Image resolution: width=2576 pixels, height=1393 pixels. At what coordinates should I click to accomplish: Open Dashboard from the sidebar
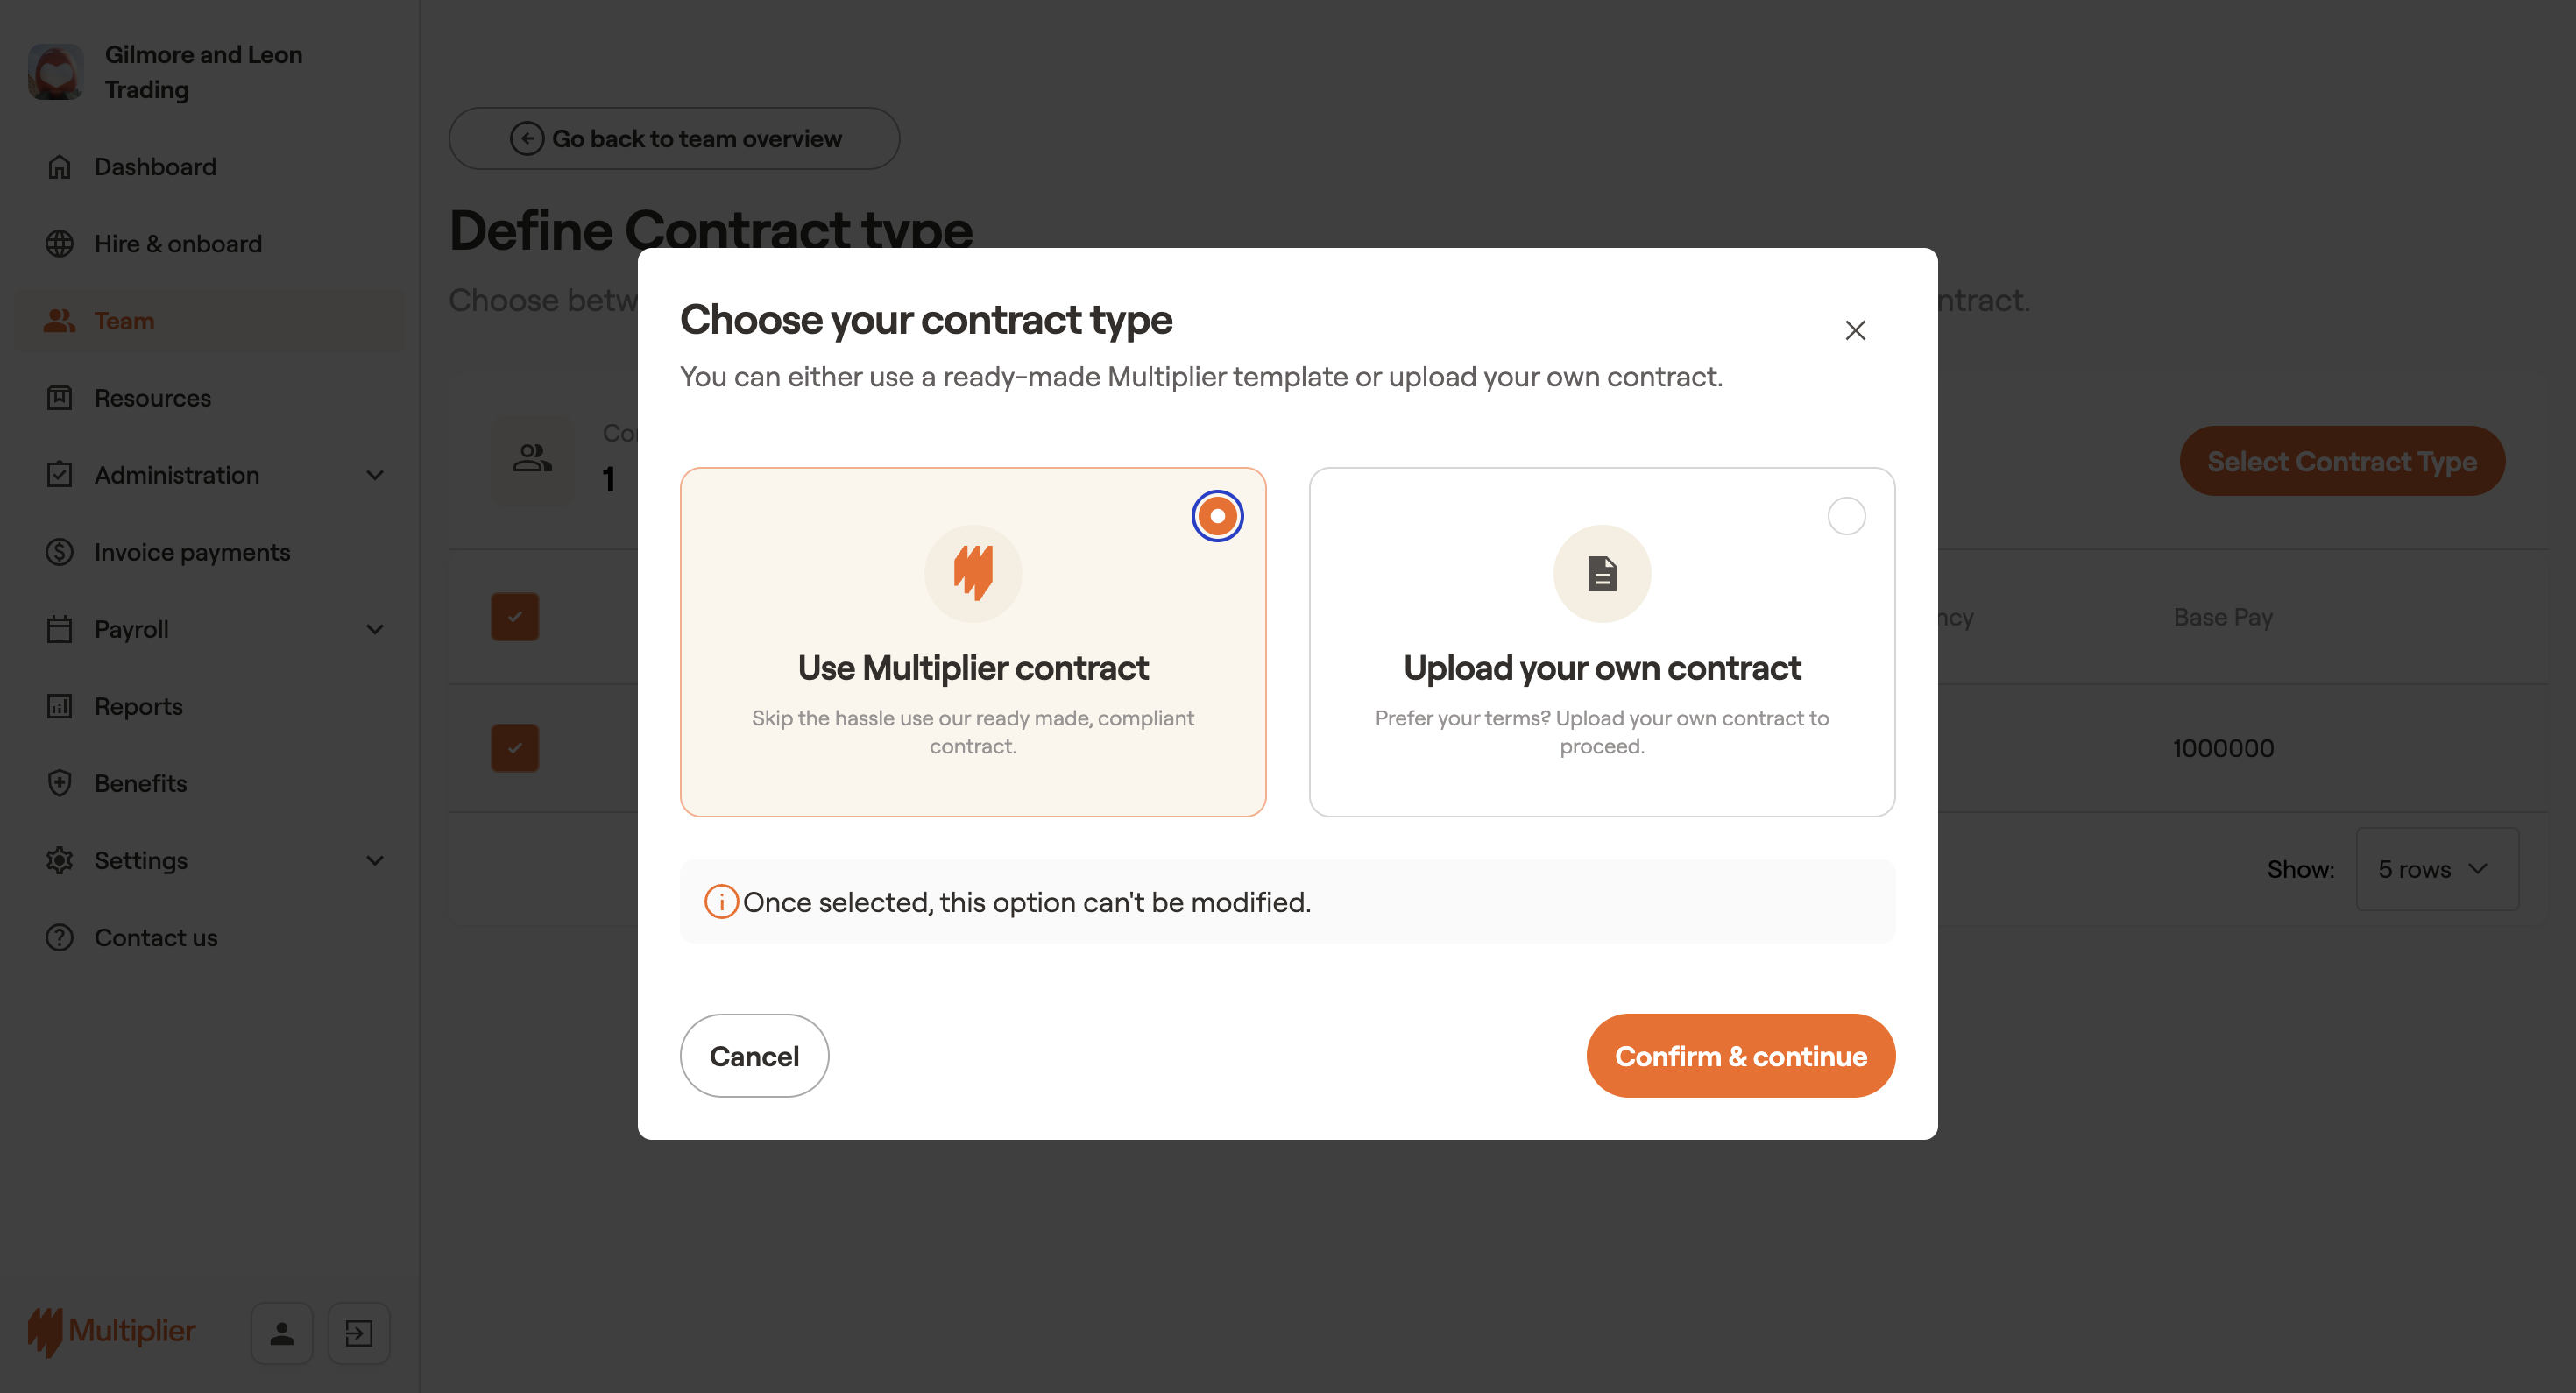155,167
